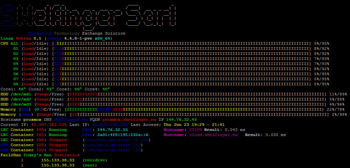The height and width of the screenshot is (168, 350).
Task: Select the "Memory (Mem)" label
Action: 16,110
